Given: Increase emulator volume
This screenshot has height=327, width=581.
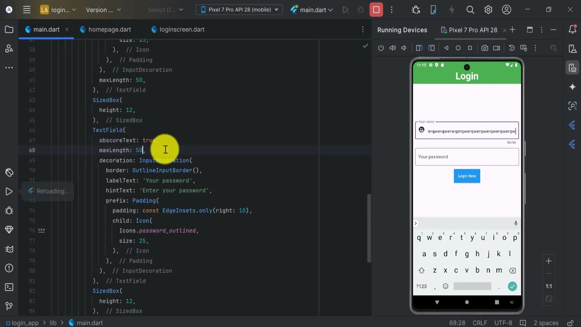Looking at the screenshot, I should (393, 48).
